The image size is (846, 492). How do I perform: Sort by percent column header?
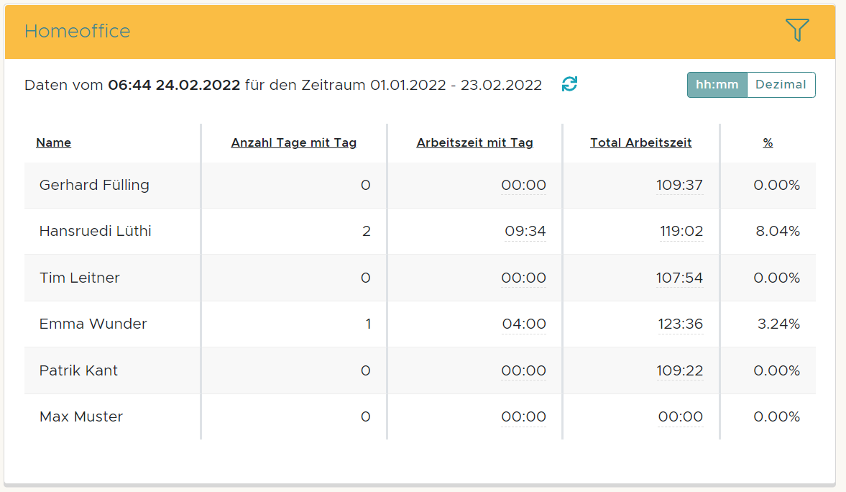click(x=768, y=142)
